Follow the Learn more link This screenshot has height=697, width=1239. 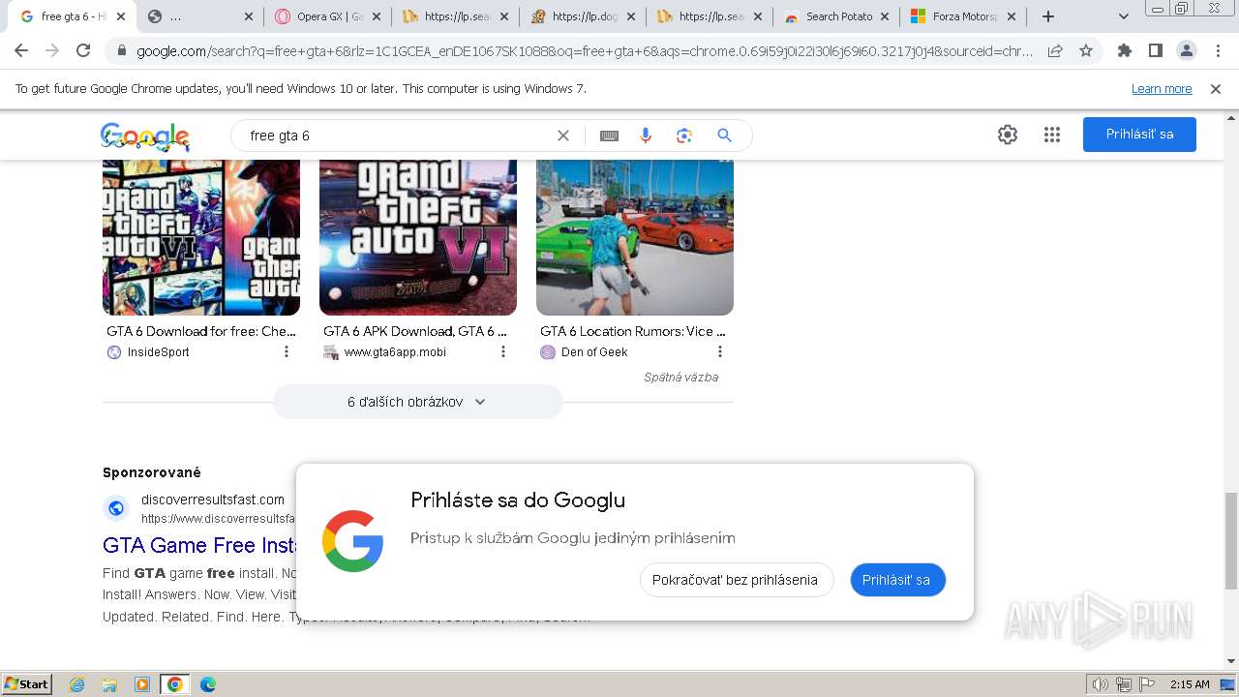click(1162, 89)
